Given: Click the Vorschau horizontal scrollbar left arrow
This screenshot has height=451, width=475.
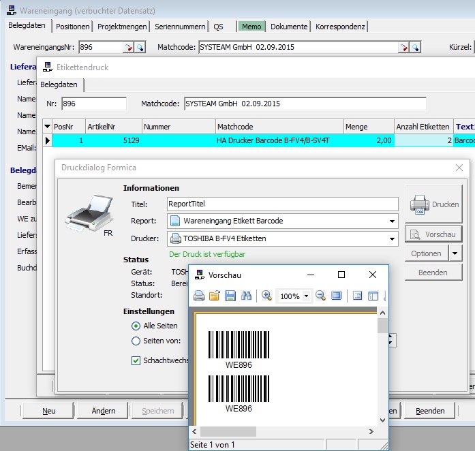Looking at the screenshot, I should [x=194, y=432].
